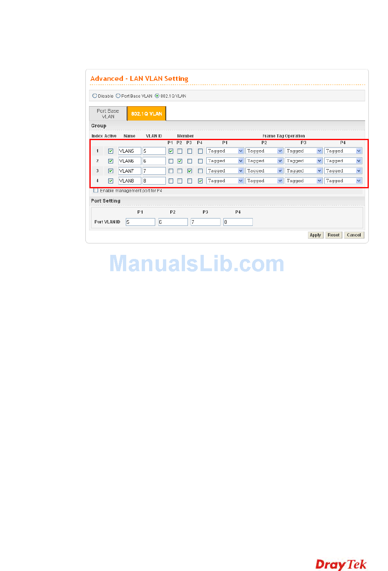Open P1 frame tag dropdown for VLAN6
388x571 pixels.
click(x=225, y=161)
